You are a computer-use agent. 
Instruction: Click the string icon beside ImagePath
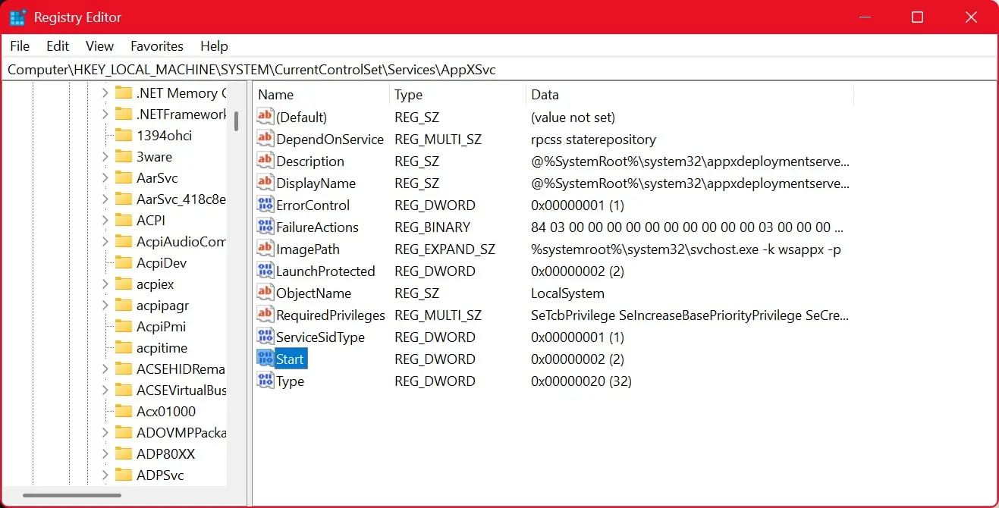coord(265,249)
